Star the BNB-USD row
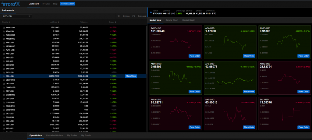312x140 pixels. coord(4,68)
